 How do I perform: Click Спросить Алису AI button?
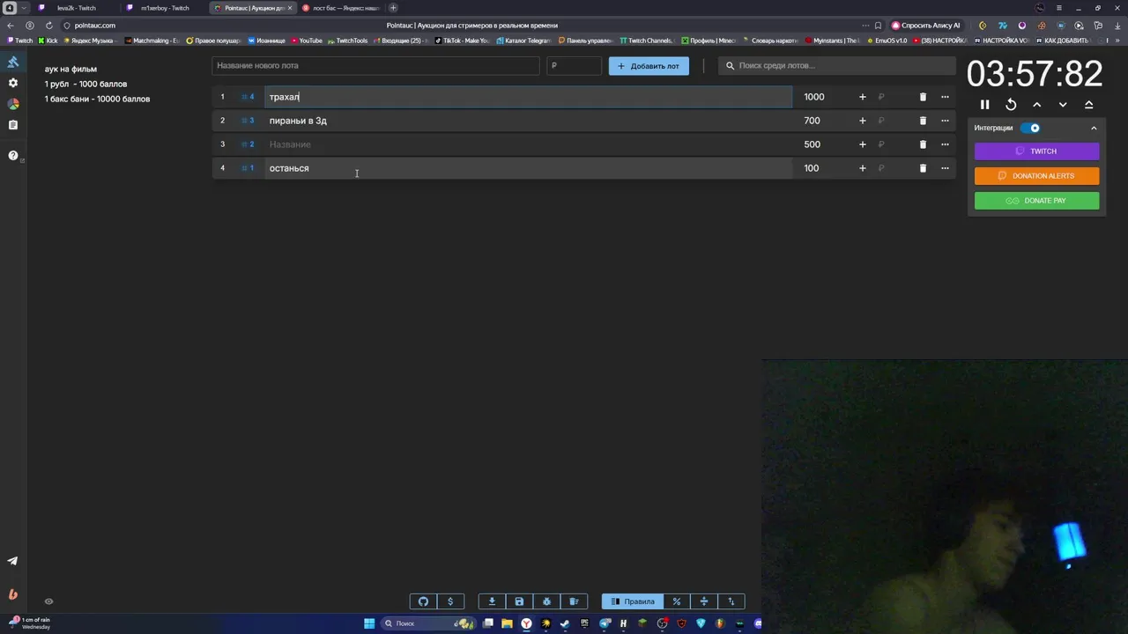(x=926, y=26)
